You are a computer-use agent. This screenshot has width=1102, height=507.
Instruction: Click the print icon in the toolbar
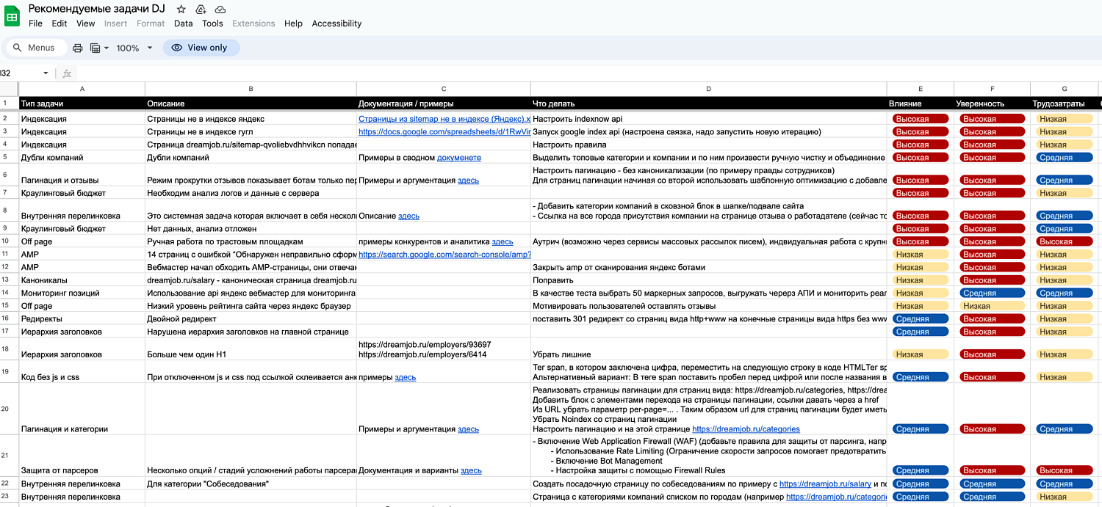pyautogui.click(x=78, y=48)
